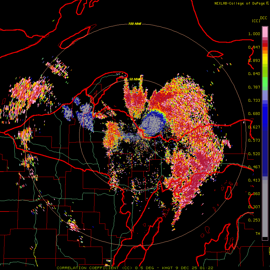Click the 0.253 scale value
The image size is (270, 270).
[254, 220]
